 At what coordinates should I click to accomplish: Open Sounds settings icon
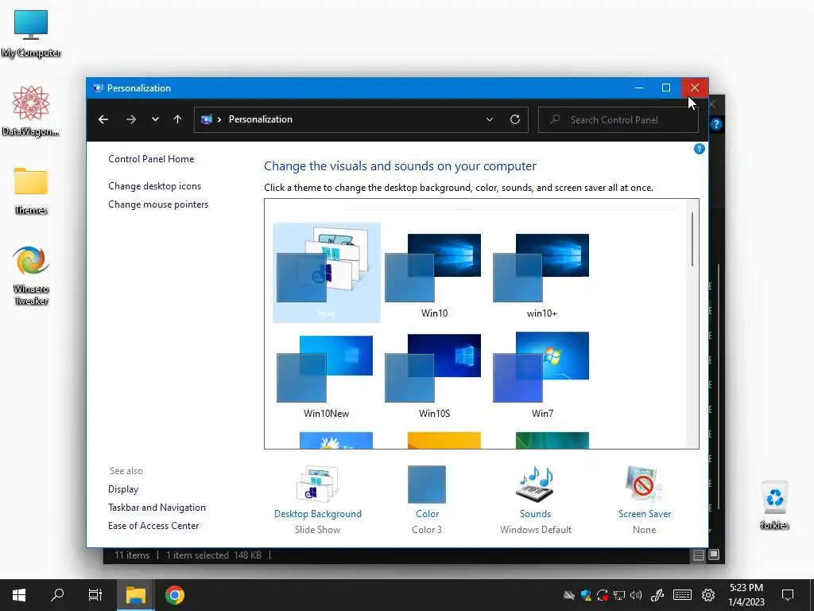[535, 485]
